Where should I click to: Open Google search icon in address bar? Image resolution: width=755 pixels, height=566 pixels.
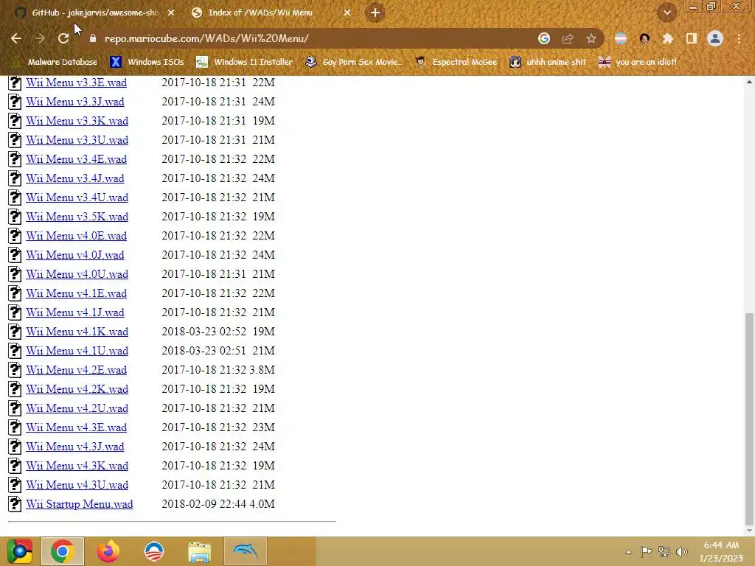(x=543, y=38)
